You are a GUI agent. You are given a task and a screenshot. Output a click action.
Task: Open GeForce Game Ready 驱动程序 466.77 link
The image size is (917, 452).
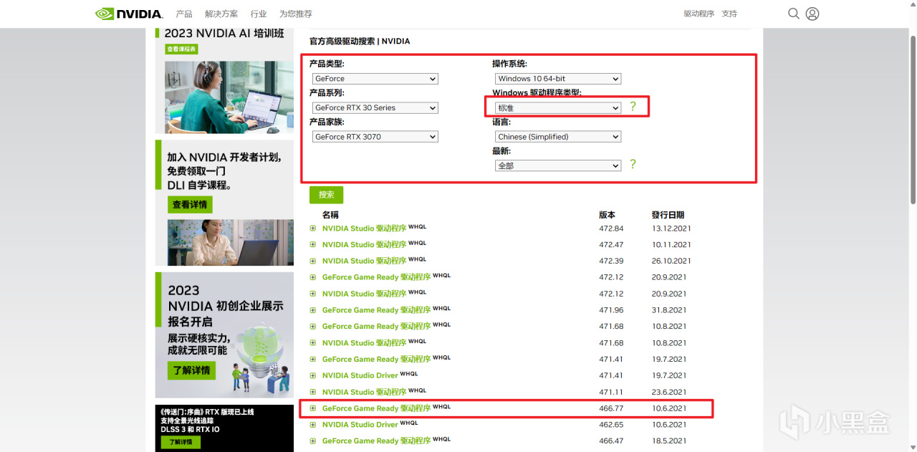(x=376, y=408)
